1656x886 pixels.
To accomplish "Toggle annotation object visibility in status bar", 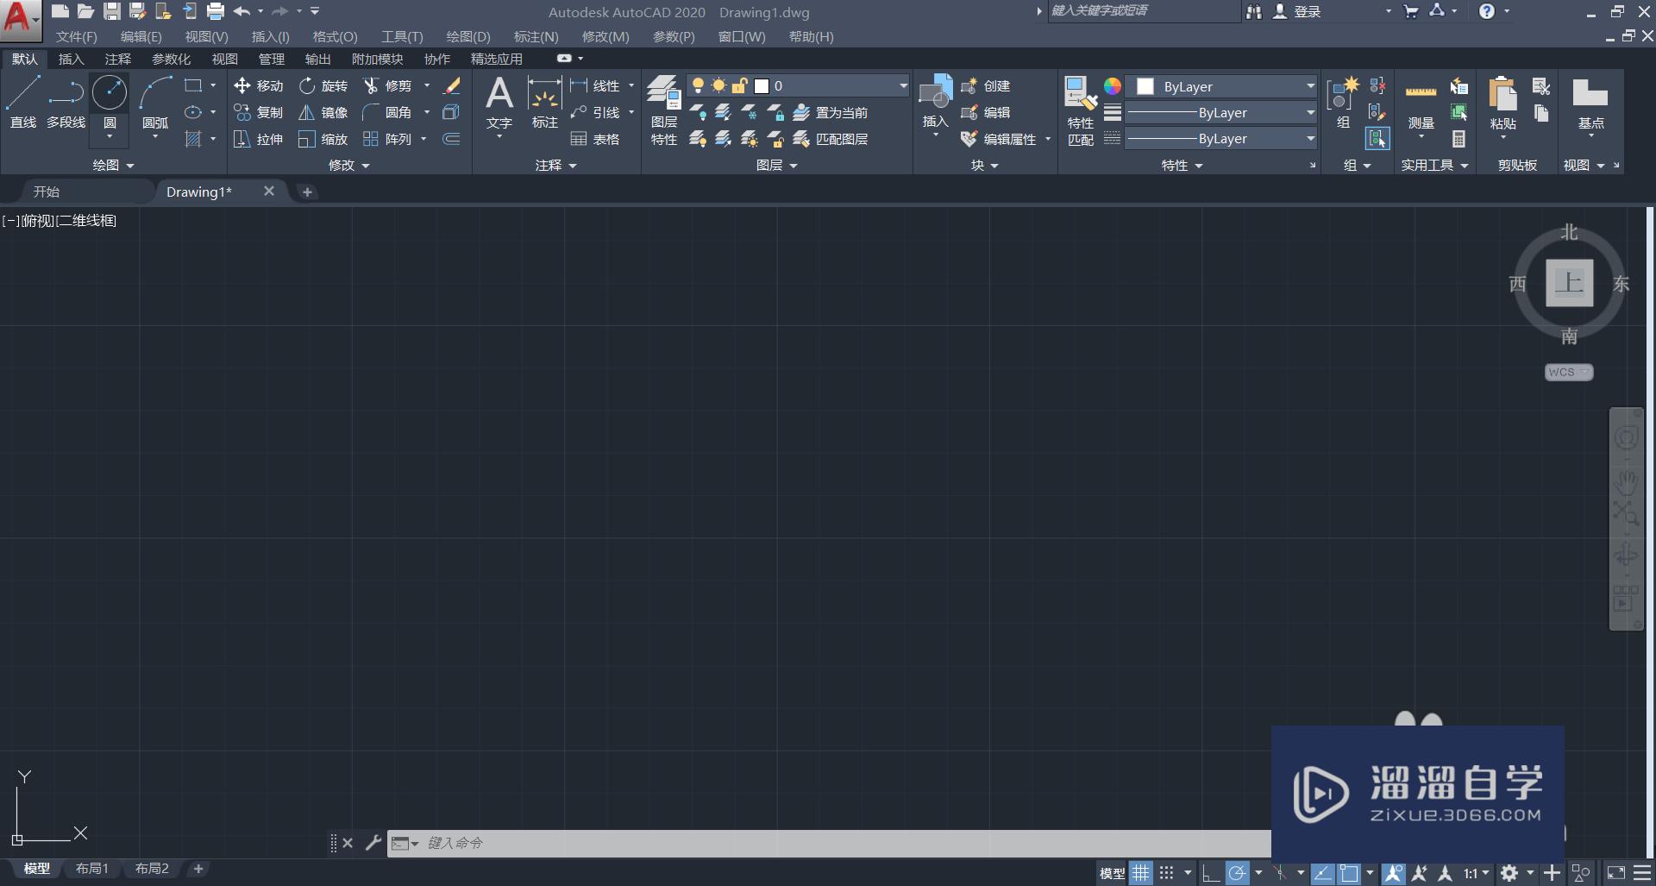I will [x=1393, y=873].
